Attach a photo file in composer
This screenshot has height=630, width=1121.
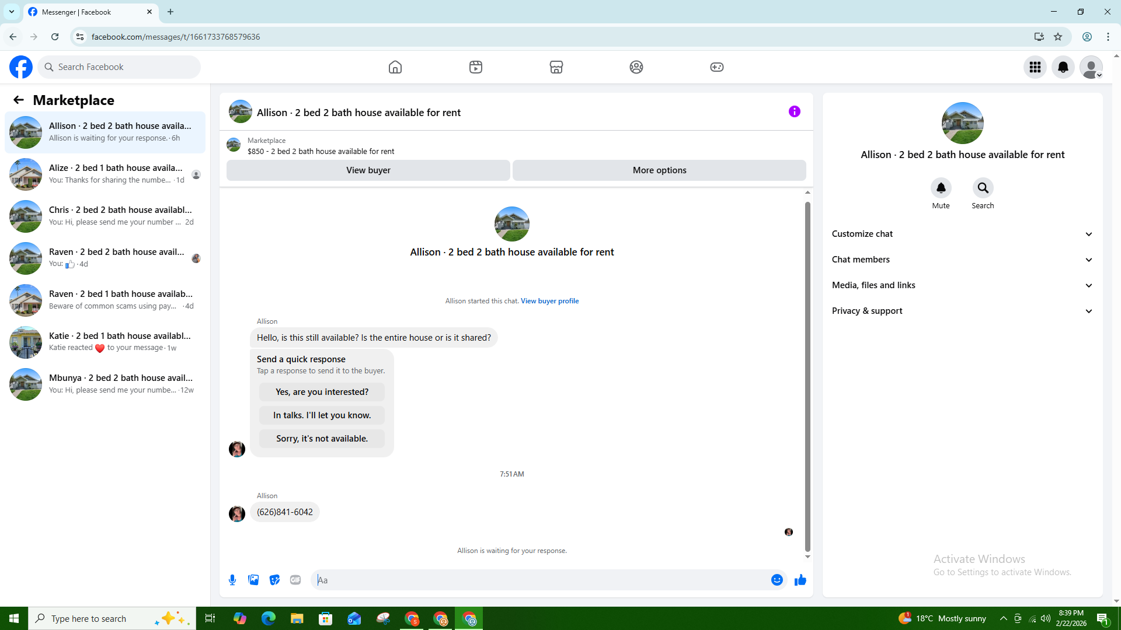pyautogui.click(x=253, y=580)
